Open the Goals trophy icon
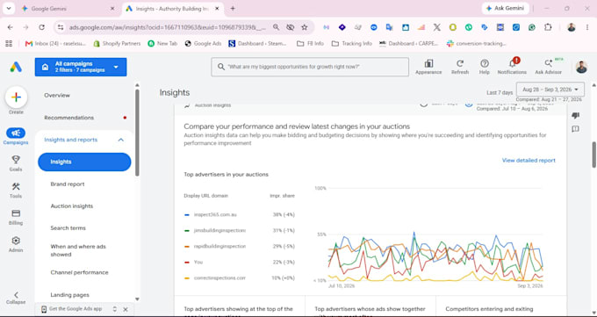Viewport: 597px width, 317px height. coord(16,159)
